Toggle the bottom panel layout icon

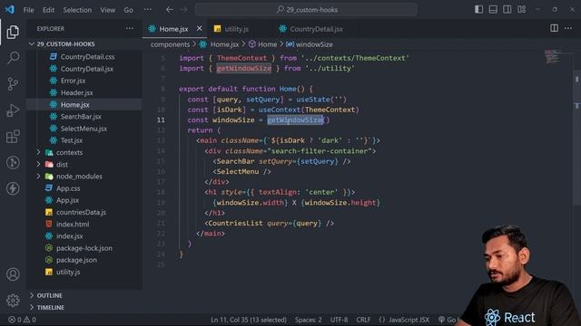click(x=493, y=9)
